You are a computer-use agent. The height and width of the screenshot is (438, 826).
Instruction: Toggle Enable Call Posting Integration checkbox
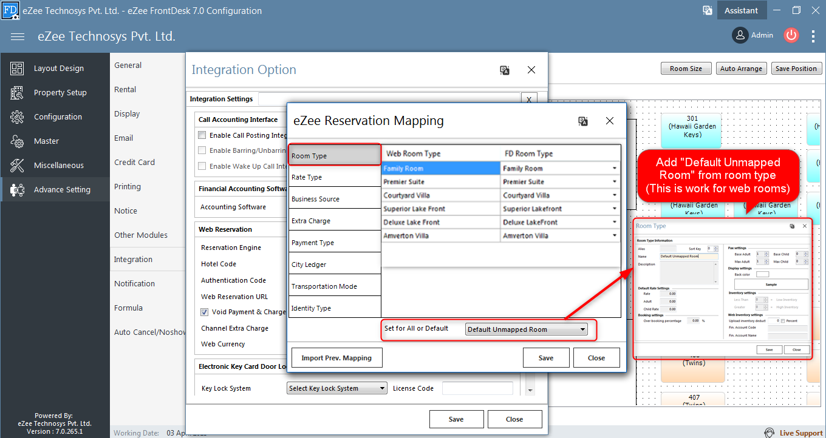(202, 135)
